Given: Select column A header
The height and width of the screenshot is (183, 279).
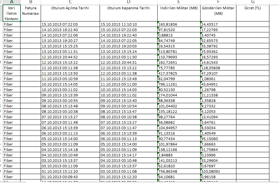Looking at the screenshot, I should click(12, 2).
